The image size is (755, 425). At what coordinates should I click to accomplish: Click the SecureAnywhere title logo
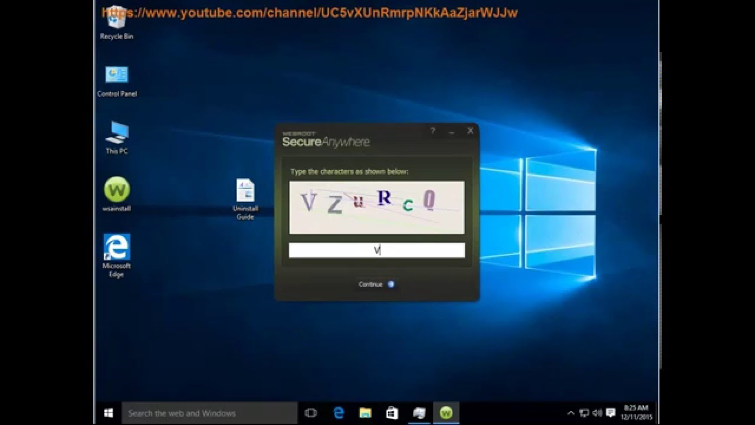[326, 139]
